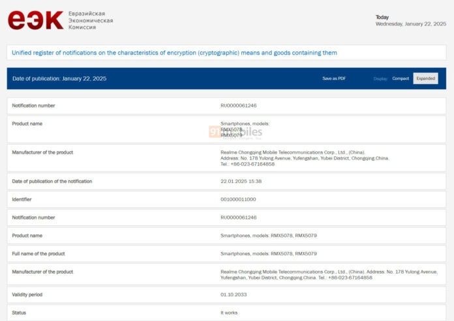The image size is (454, 321).
Task: Click the Full name of the product label
Action: click(38, 253)
